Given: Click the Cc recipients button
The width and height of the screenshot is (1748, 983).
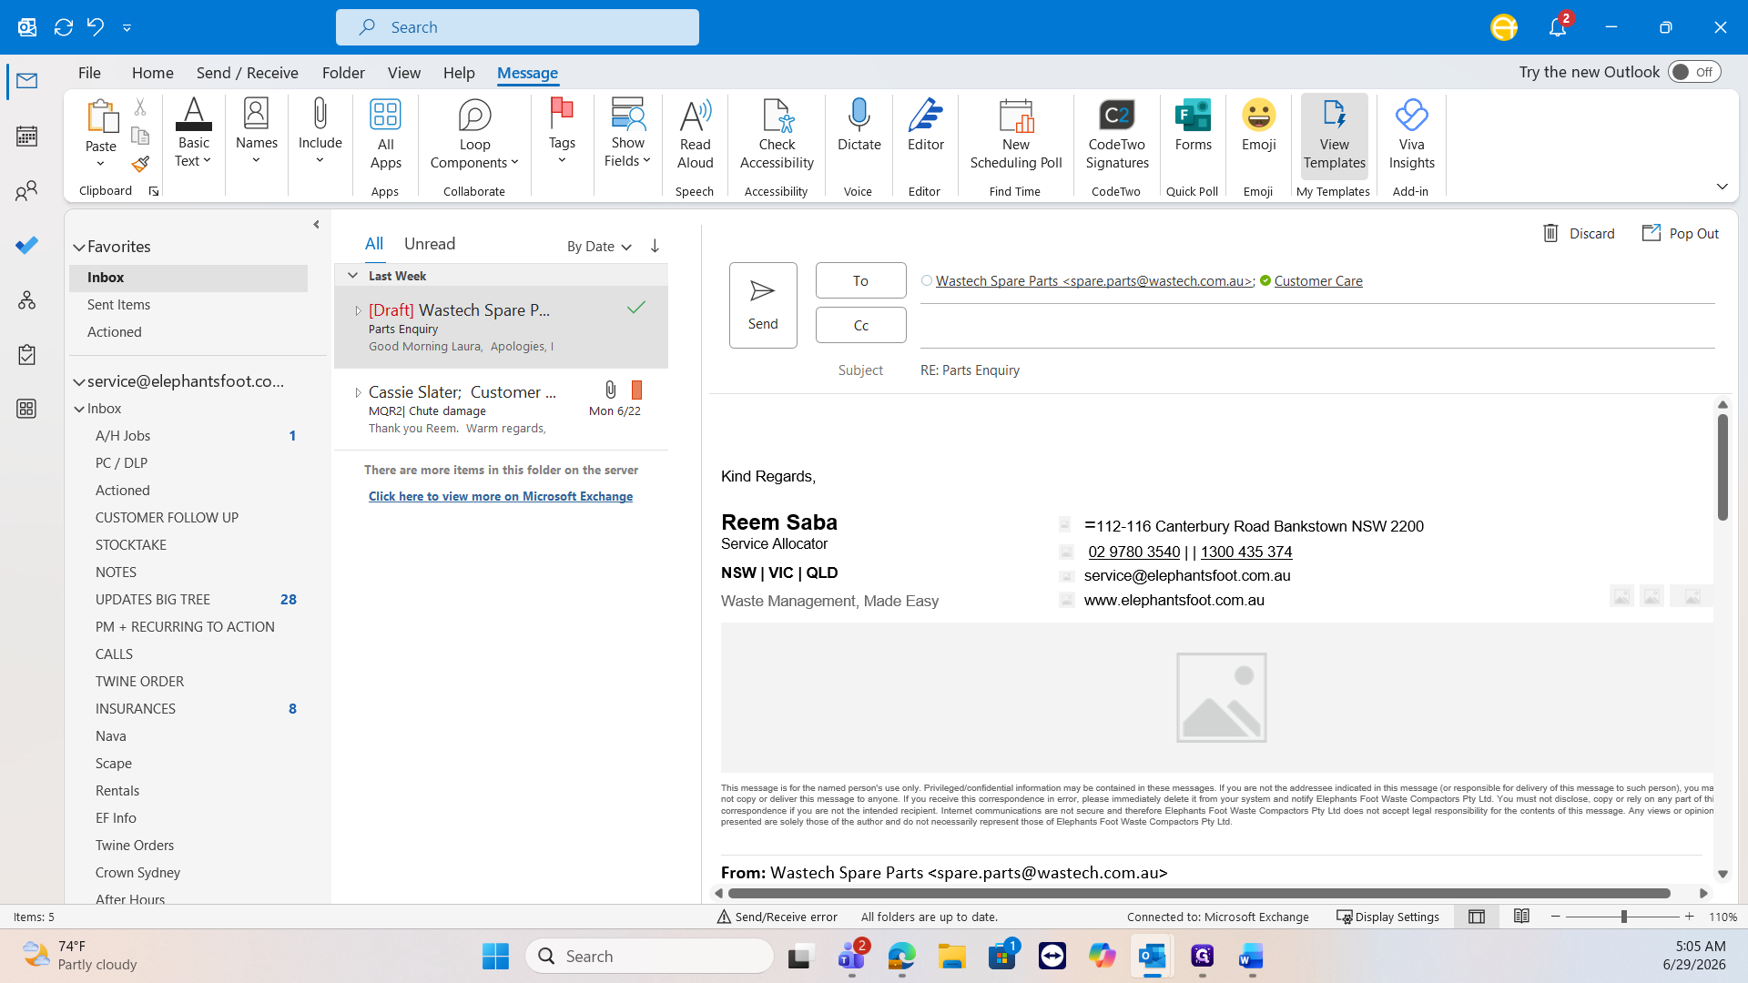Looking at the screenshot, I should coord(860,325).
